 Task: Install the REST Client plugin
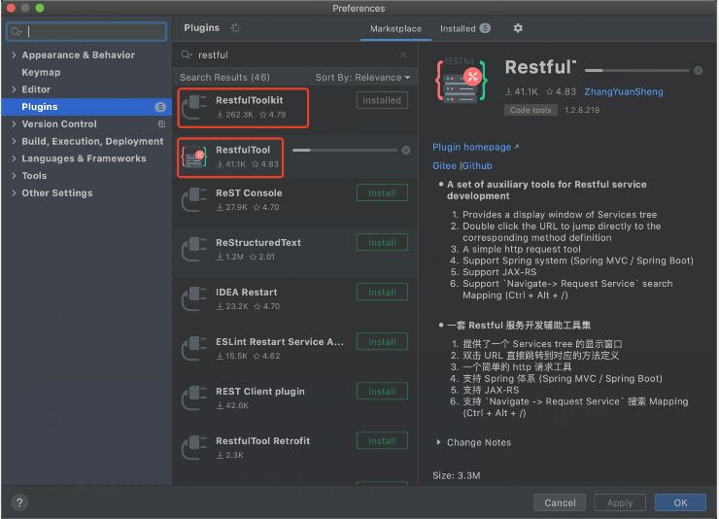[x=382, y=391]
